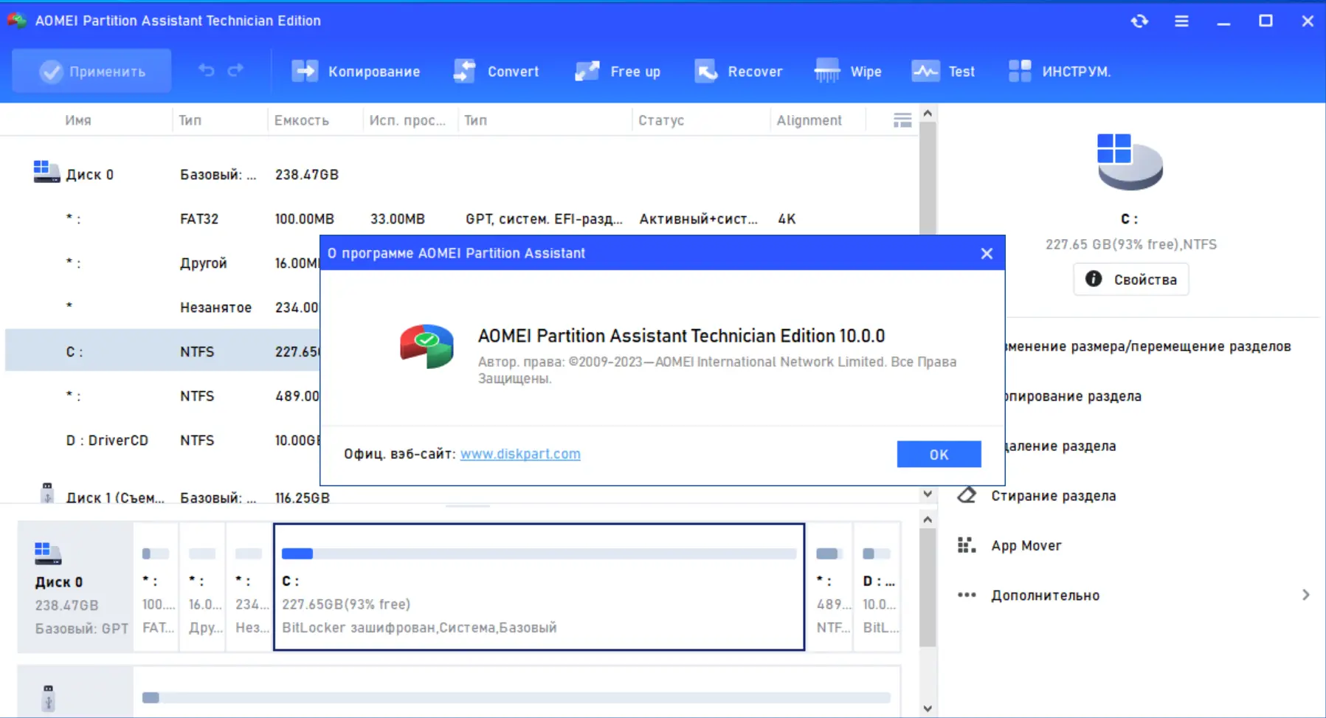Open the hamburger menu in title bar
The height and width of the screenshot is (718, 1326).
(1181, 21)
